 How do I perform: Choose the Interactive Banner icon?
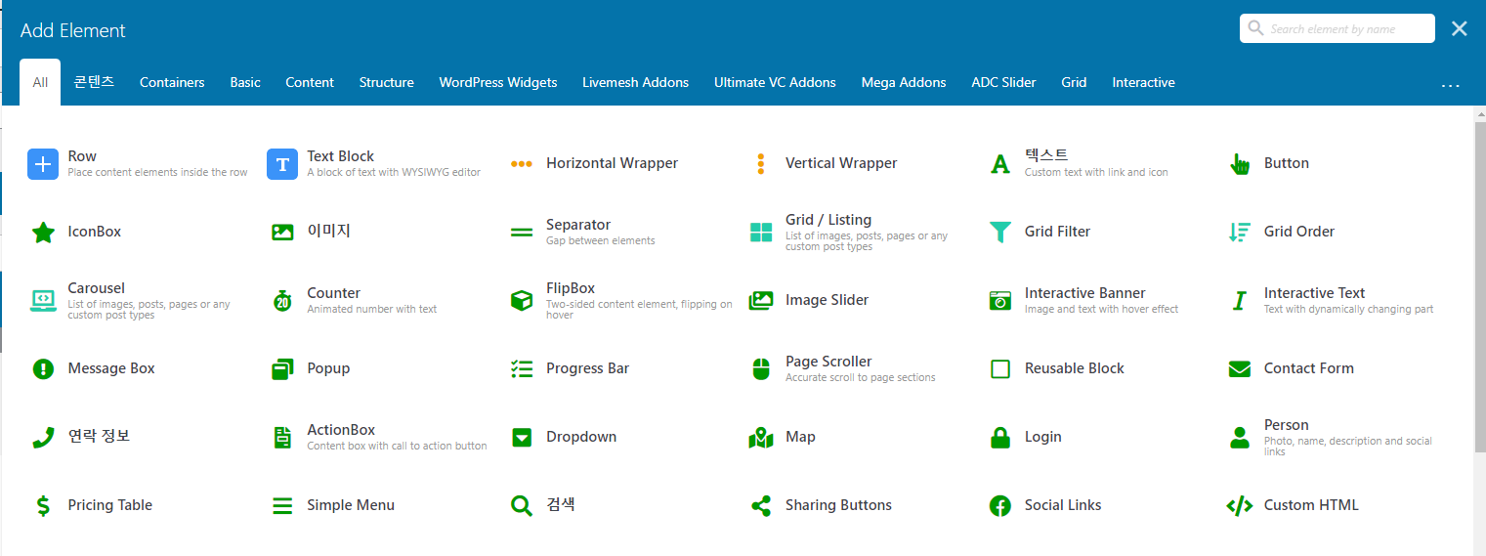[x=1000, y=301]
